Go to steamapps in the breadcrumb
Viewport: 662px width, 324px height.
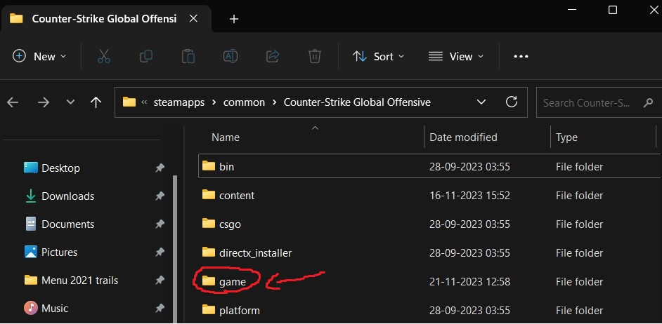click(x=179, y=102)
